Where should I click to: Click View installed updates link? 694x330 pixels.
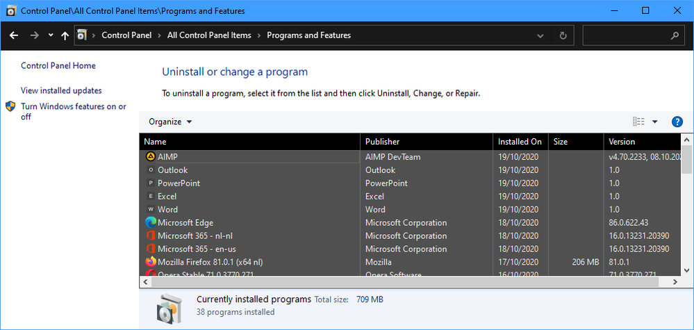61,91
